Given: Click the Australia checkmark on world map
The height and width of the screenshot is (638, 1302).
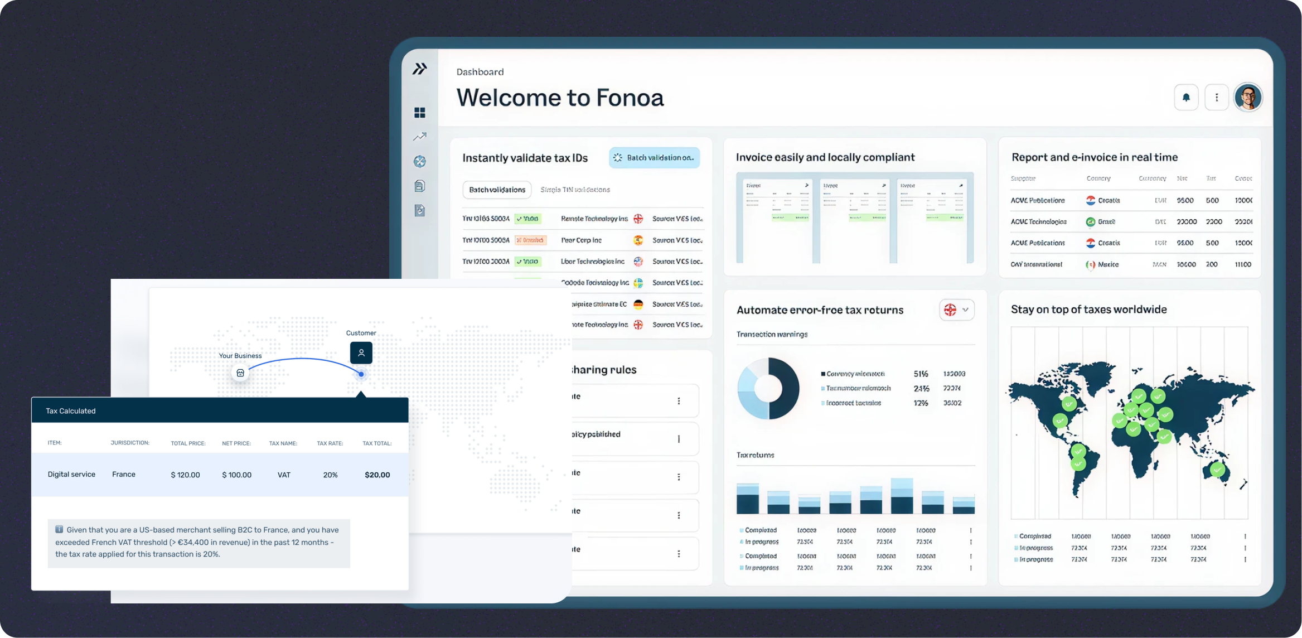Looking at the screenshot, I should (x=1217, y=470).
